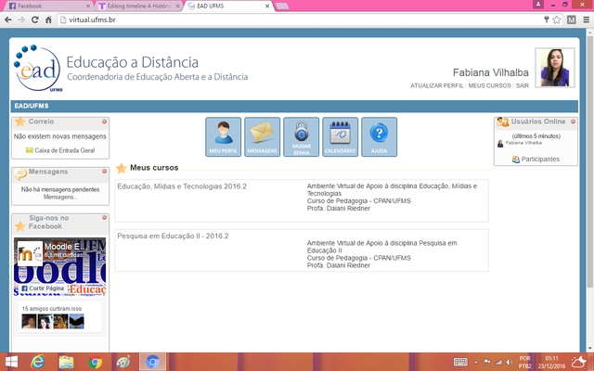Show hidden system tray icons
This screenshot has width=594, height=371.
tap(476, 363)
